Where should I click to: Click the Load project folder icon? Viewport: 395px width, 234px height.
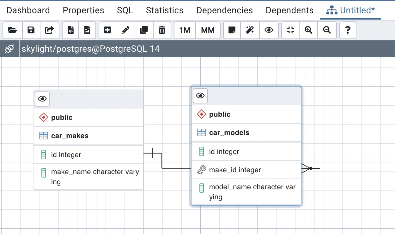[13, 30]
